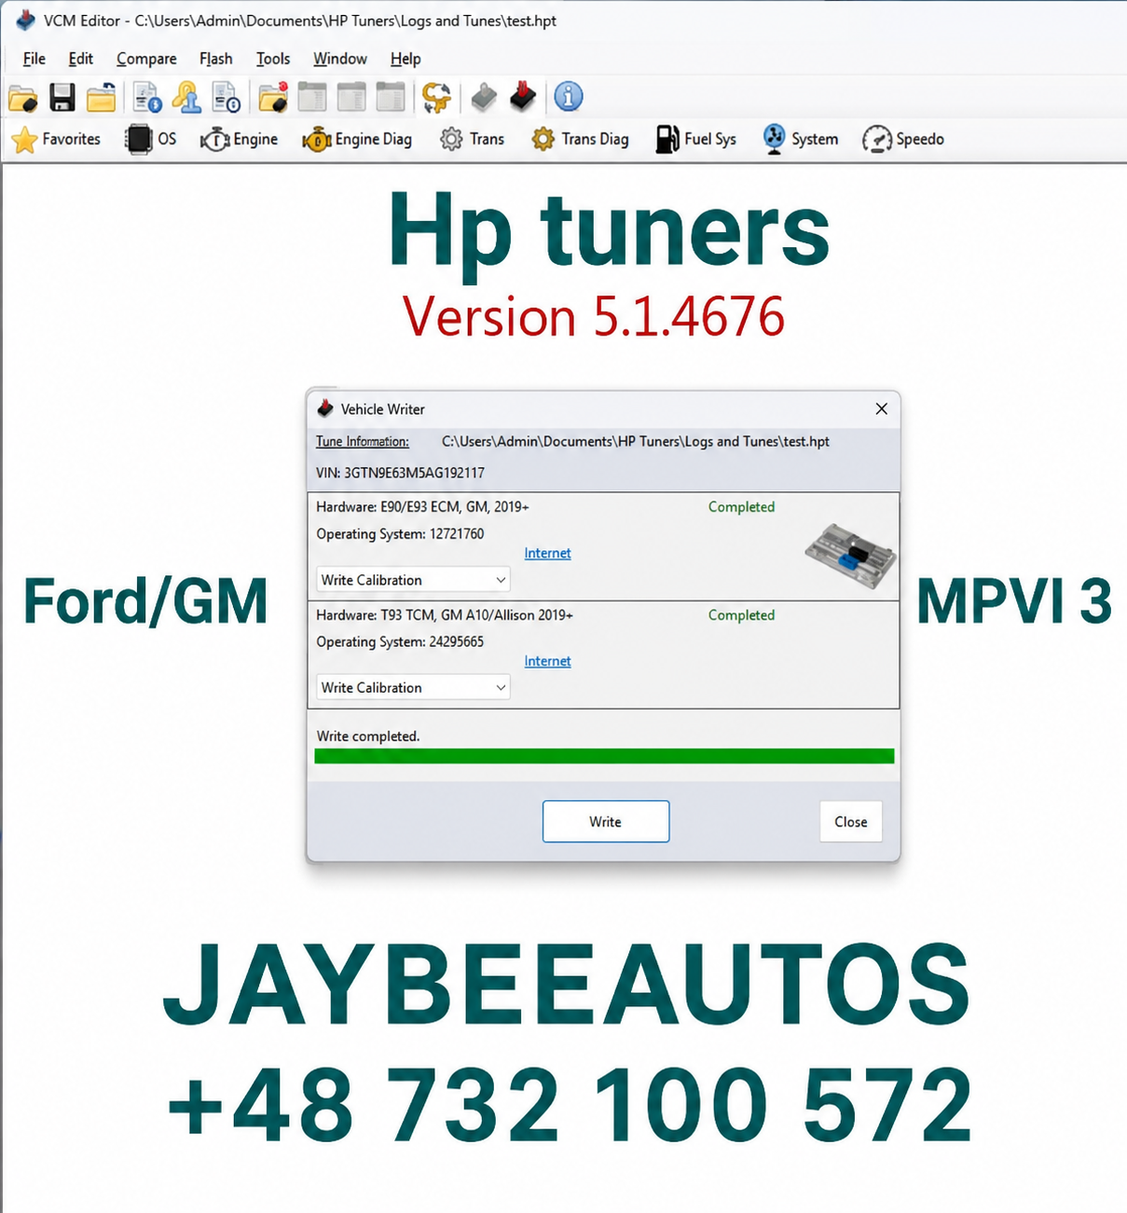Click the VIN 3GTN9E63M5AG192117 text
1127x1213 pixels.
click(x=400, y=473)
